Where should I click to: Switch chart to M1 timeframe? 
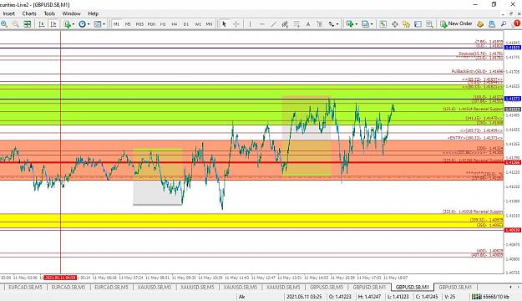116,24
